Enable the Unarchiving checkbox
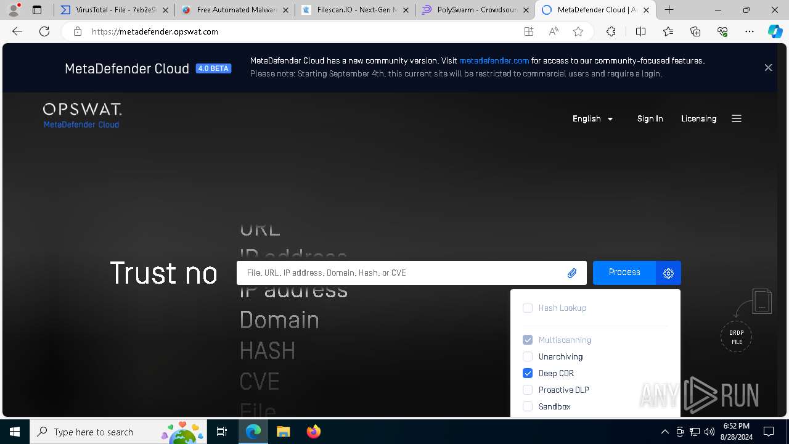This screenshot has width=789, height=444. coord(528,356)
